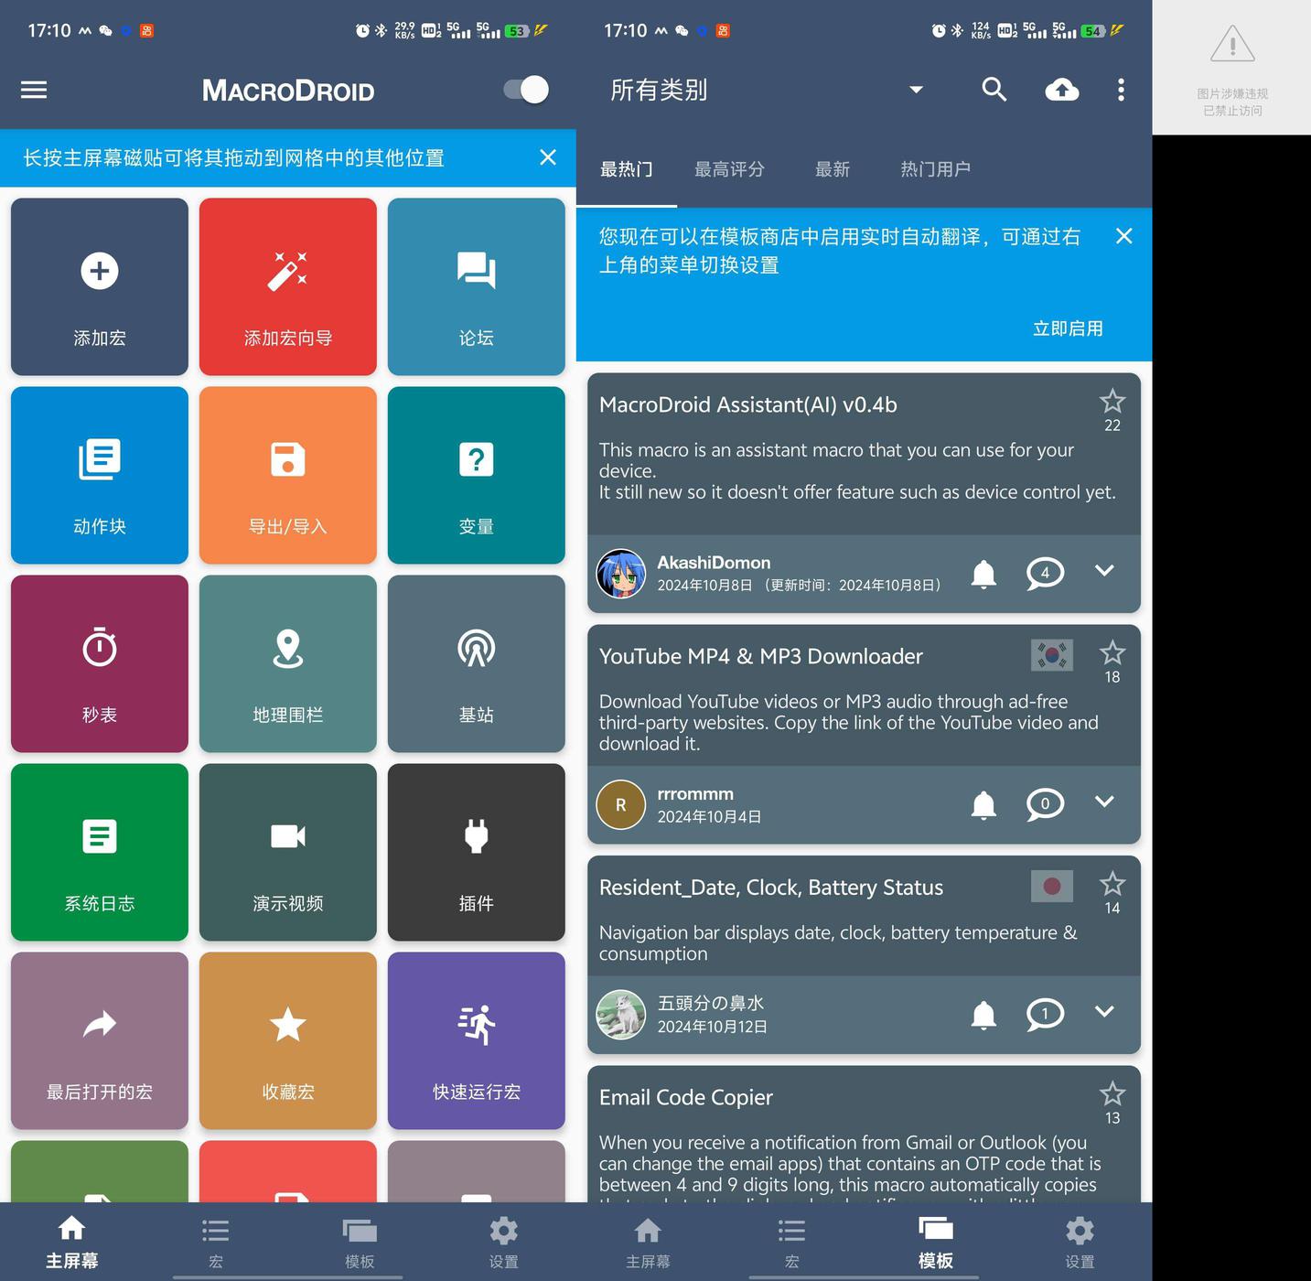This screenshot has width=1311, height=1281.
Task: Open the 秒表 stopwatch tile
Action: pyautogui.click(x=100, y=663)
